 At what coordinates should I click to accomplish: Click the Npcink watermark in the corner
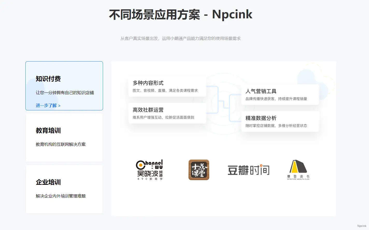(x=362, y=226)
